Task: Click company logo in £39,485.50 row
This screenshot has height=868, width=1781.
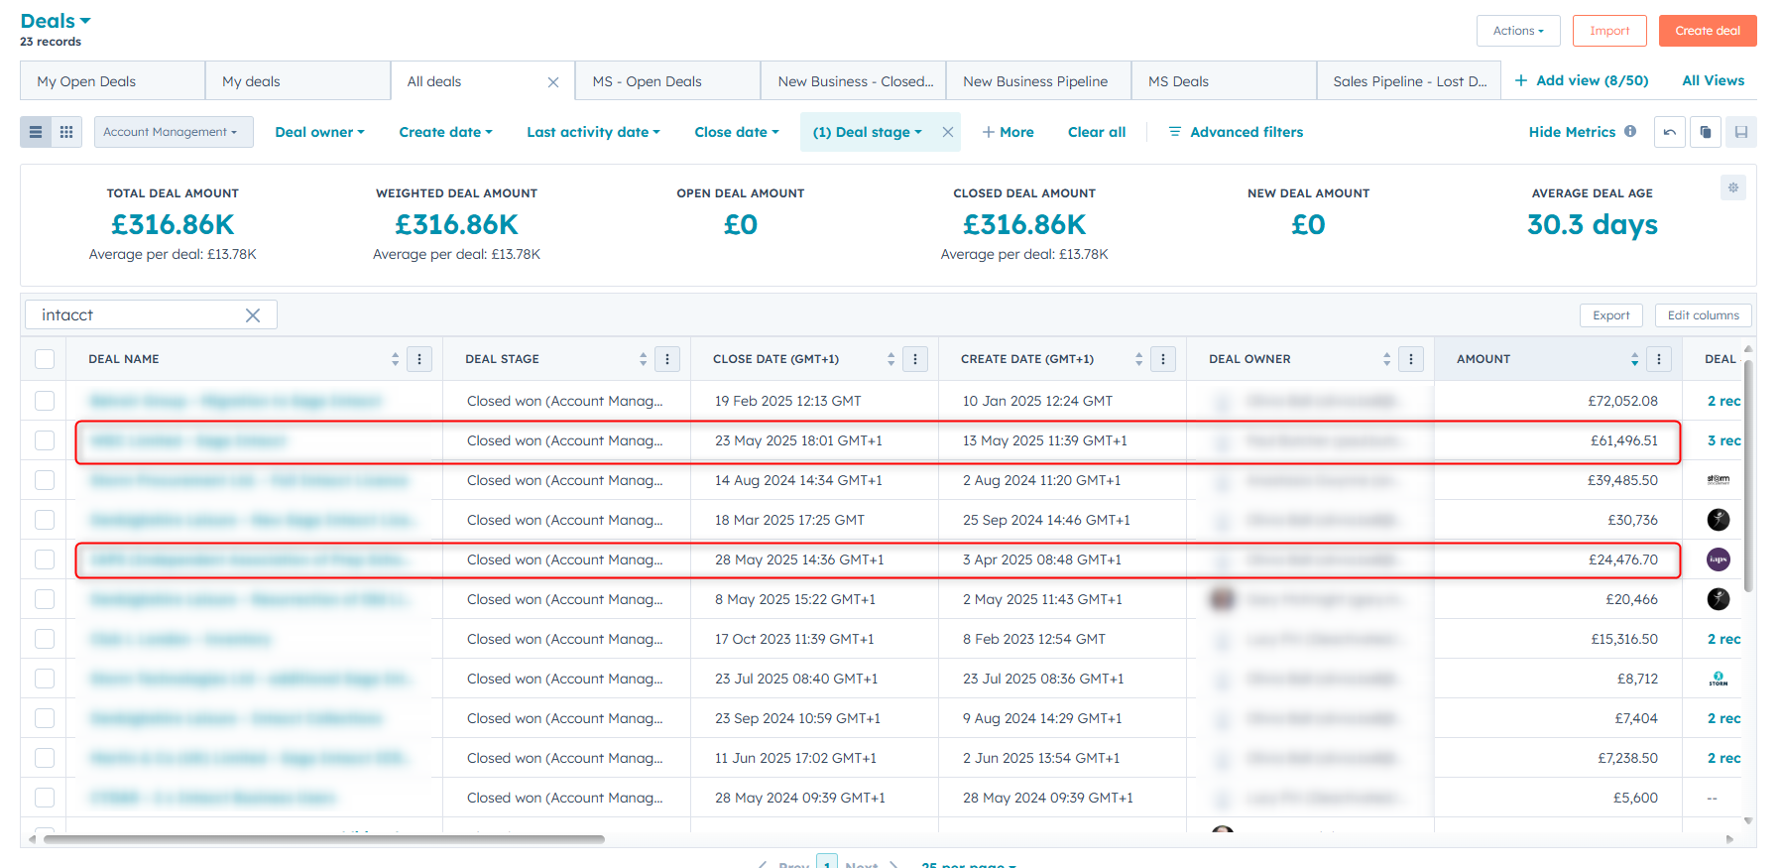Action: click(x=1719, y=480)
